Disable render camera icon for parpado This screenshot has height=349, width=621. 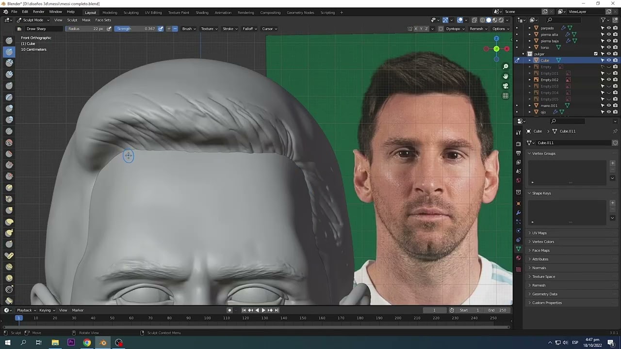tap(615, 28)
